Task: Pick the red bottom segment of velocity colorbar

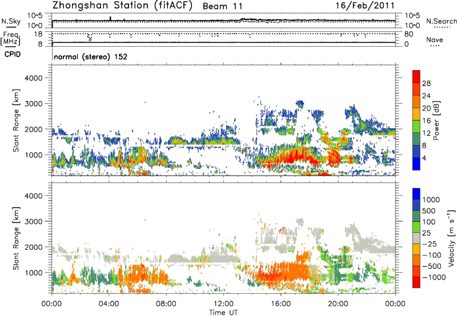Action: (x=416, y=282)
